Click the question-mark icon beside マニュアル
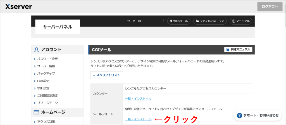 [234, 21]
